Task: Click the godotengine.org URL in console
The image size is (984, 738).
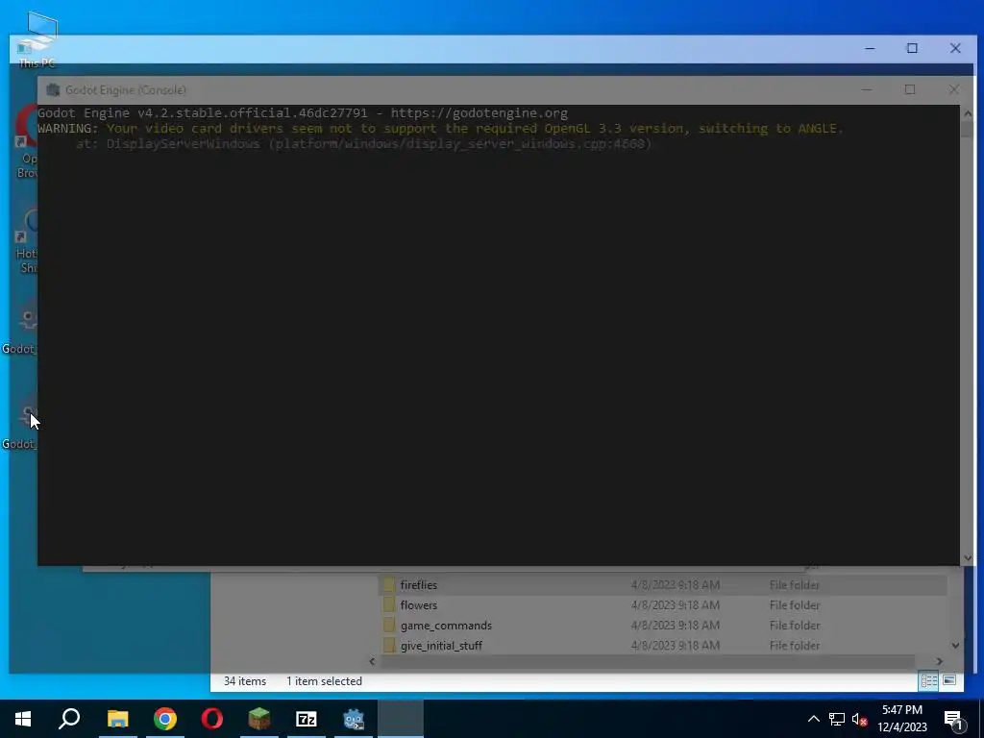Action: point(479,113)
